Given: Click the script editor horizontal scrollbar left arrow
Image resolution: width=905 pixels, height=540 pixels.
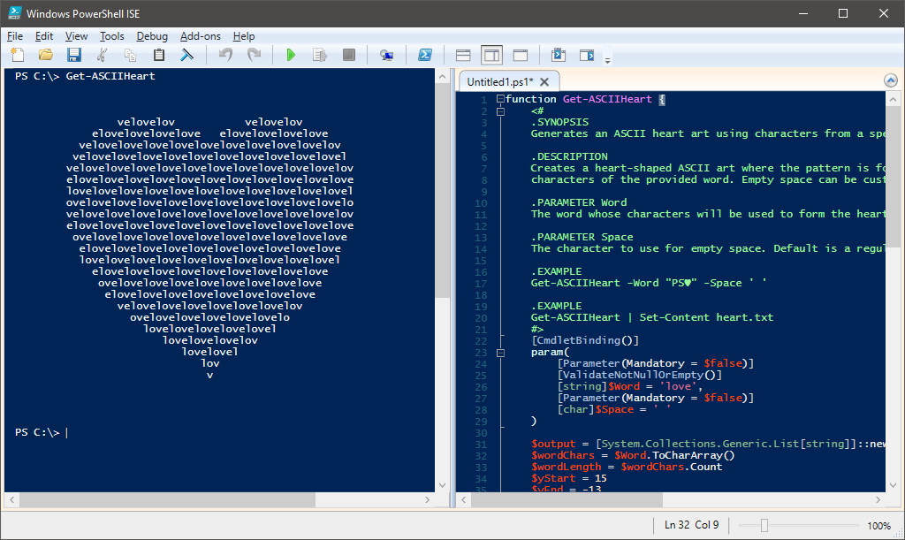Looking at the screenshot, I should [463, 499].
